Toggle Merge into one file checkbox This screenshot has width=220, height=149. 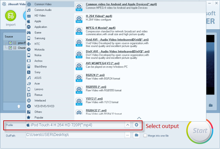coord(145,135)
